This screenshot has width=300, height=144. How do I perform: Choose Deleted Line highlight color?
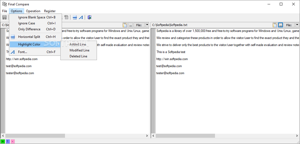(x=79, y=56)
